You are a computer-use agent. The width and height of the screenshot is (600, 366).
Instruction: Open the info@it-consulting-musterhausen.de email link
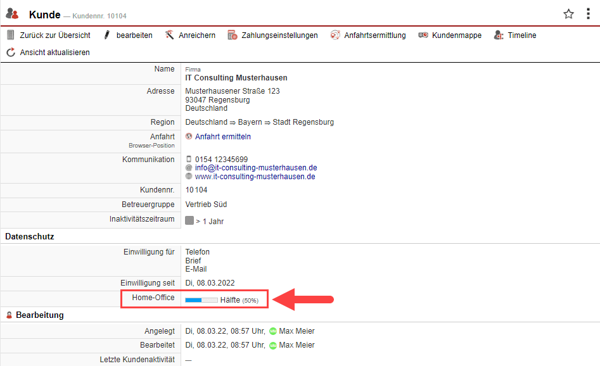click(255, 168)
